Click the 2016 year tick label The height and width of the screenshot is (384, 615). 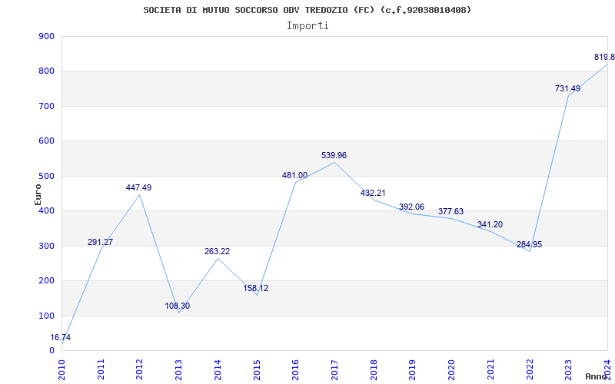[296, 369]
